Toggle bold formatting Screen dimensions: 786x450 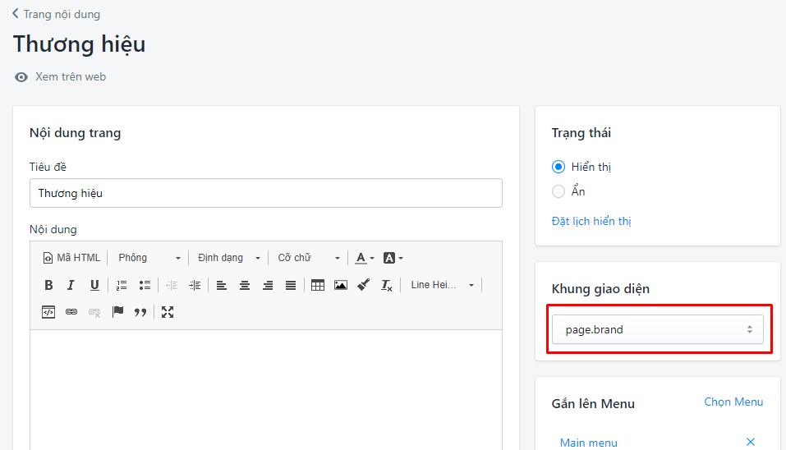coord(48,285)
